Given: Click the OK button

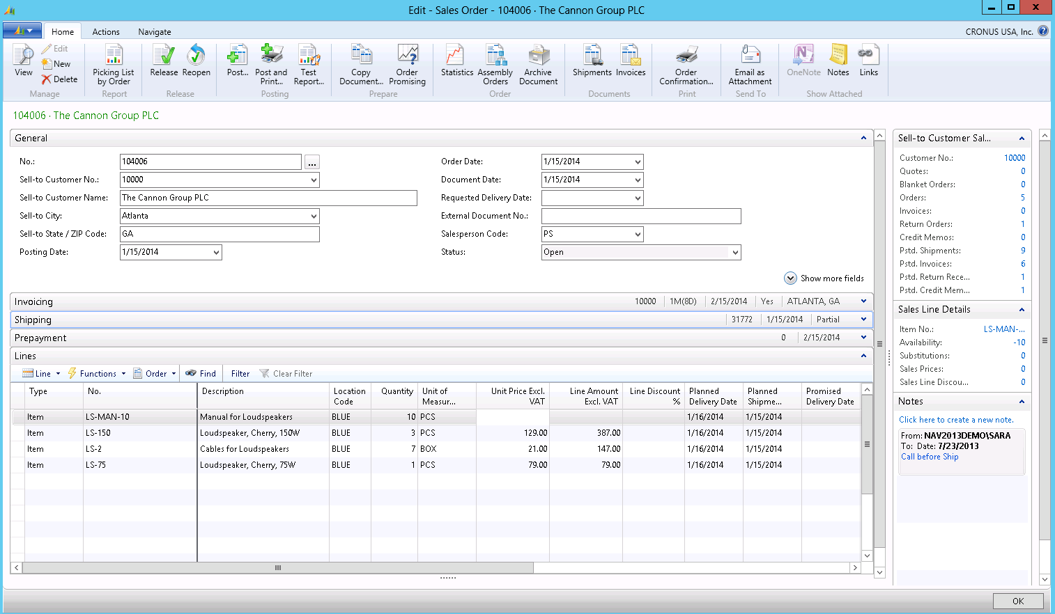Looking at the screenshot, I should coord(1018,601).
